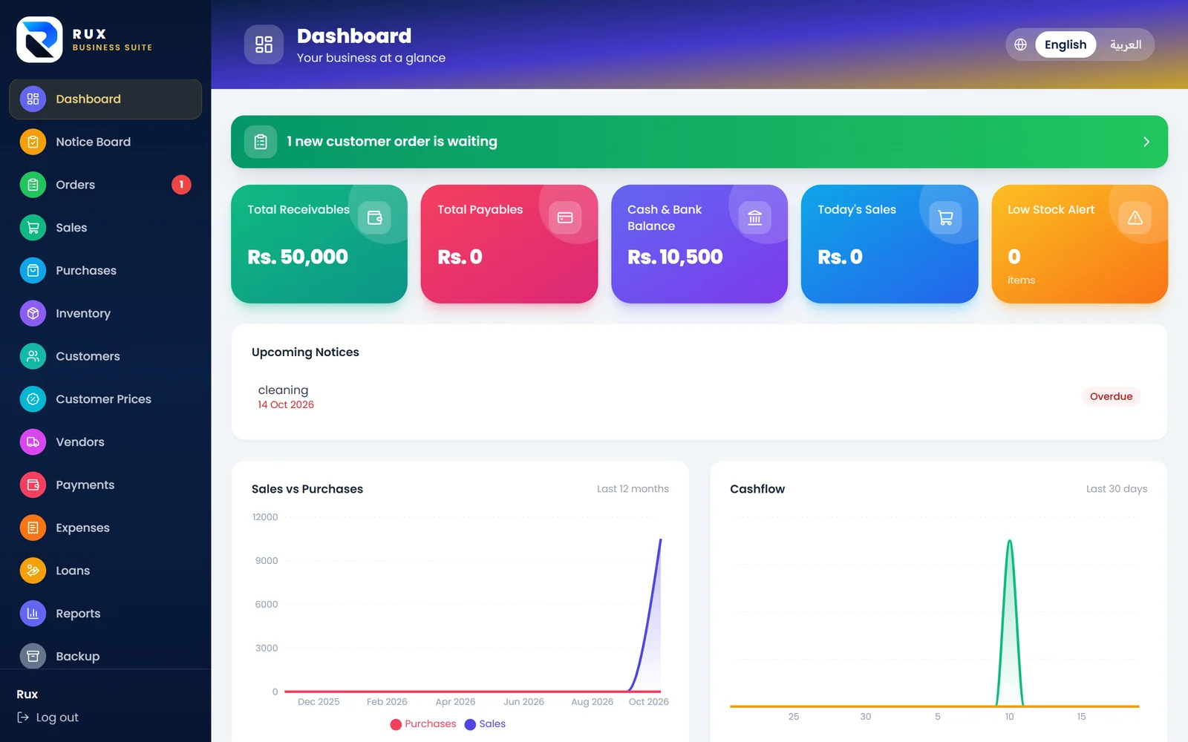Image resolution: width=1188 pixels, height=742 pixels.
Task: Switch language to Arabic (العربية)
Action: pos(1126,45)
